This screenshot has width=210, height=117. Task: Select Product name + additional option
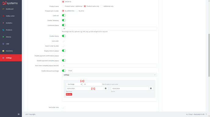click(63, 6)
